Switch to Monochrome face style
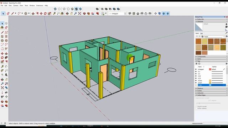The height and width of the screenshot is (128, 228). pyautogui.click(x=81, y=9)
